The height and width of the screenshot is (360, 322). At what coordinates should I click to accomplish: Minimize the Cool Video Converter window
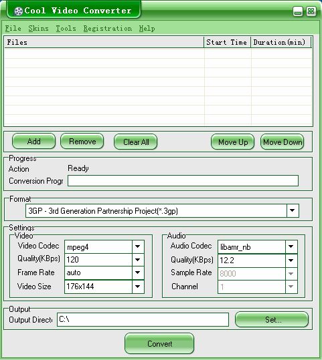[x=298, y=11]
